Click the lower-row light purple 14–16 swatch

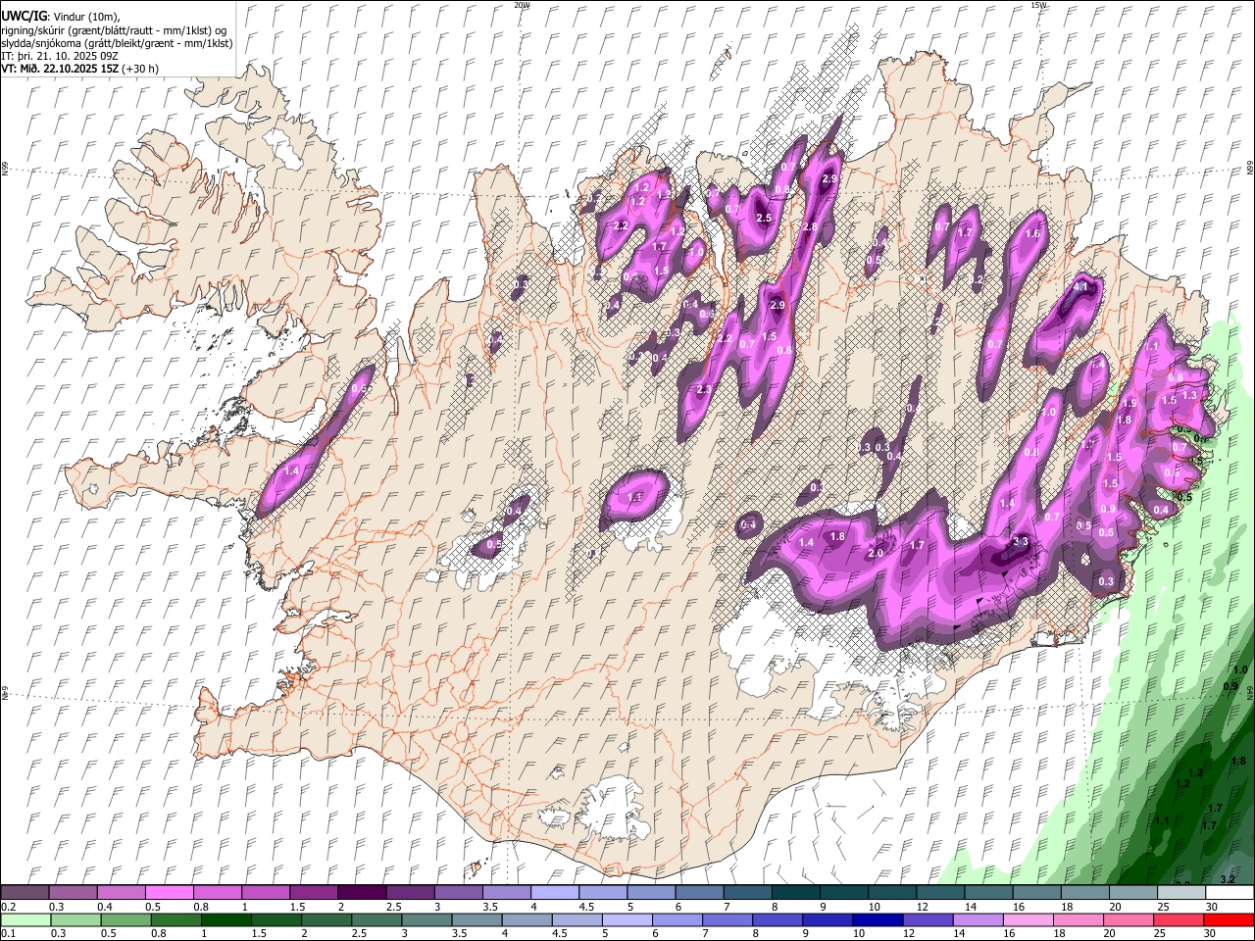[979, 920]
